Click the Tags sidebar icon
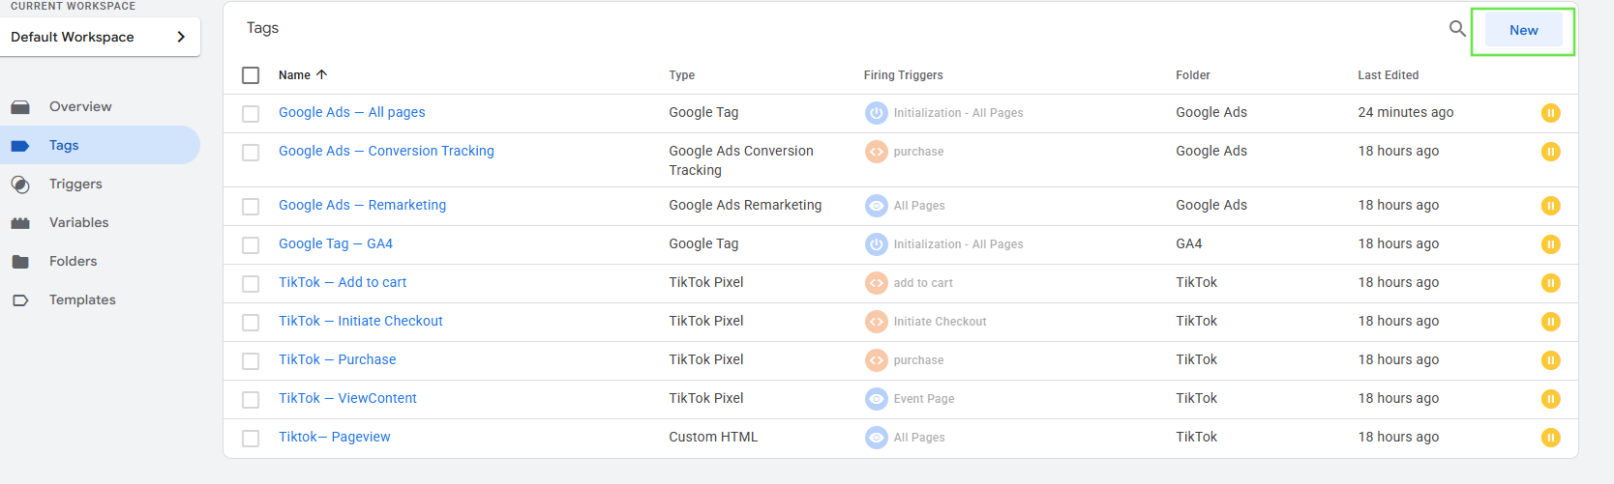The height and width of the screenshot is (484, 1614). click(x=20, y=146)
